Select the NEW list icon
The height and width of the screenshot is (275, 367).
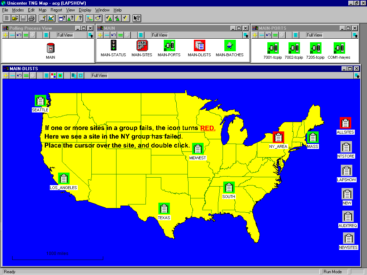coord(347,194)
